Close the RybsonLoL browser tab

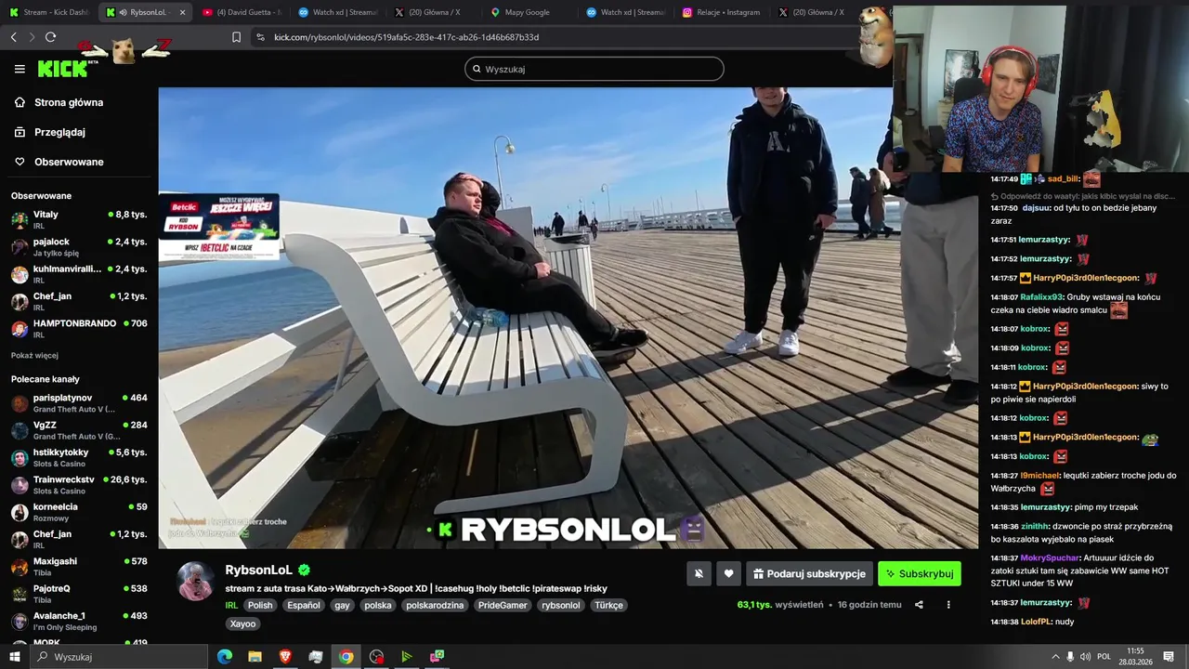point(182,12)
